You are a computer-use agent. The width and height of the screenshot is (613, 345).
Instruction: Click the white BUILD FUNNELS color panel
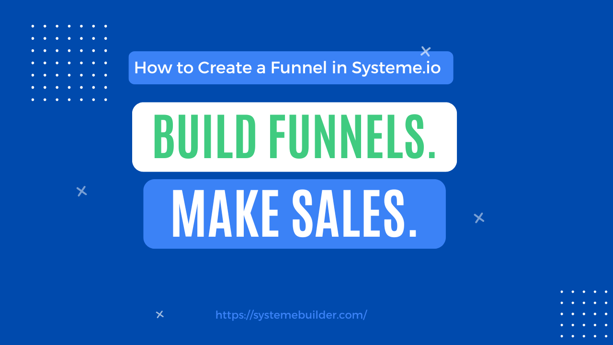coord(295,137)
